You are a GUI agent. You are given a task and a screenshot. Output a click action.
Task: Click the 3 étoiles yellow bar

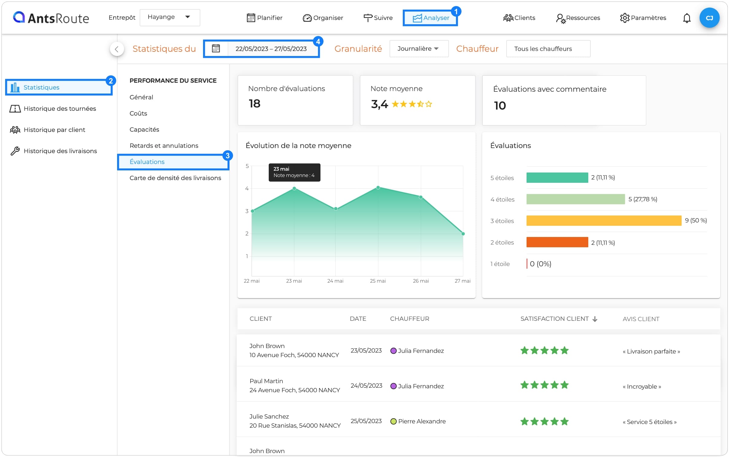pos(603,221)
